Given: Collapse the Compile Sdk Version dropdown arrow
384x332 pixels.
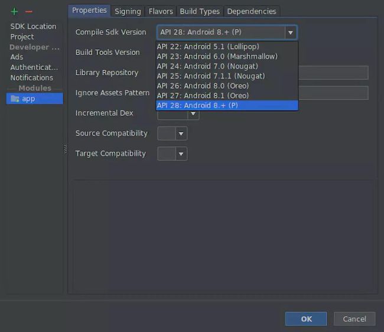Looking at the screenshot, I should pos(291,33).
